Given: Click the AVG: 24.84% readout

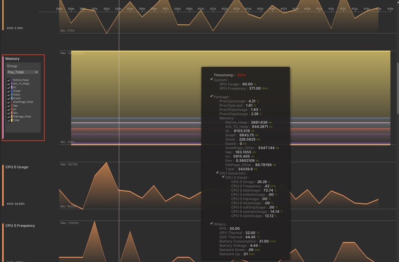Looking at the screenshot, I should pos(16,204).
